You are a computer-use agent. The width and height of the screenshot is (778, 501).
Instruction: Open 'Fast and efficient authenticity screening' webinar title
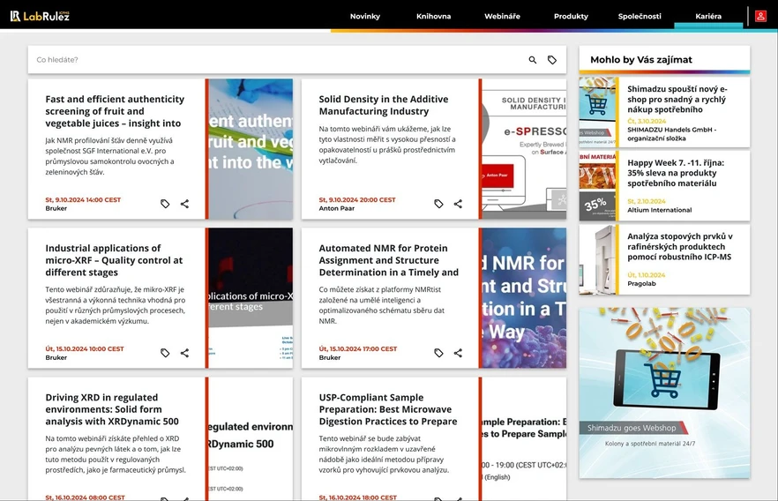(x=115, y=111)
